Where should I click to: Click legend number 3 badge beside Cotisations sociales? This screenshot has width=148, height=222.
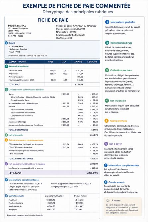107,70
